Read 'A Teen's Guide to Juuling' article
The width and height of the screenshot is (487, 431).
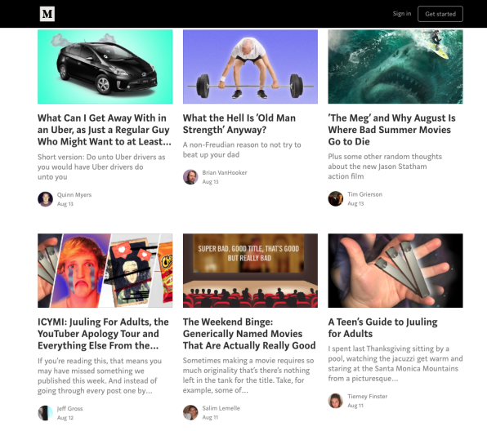[x=382, y=327]
